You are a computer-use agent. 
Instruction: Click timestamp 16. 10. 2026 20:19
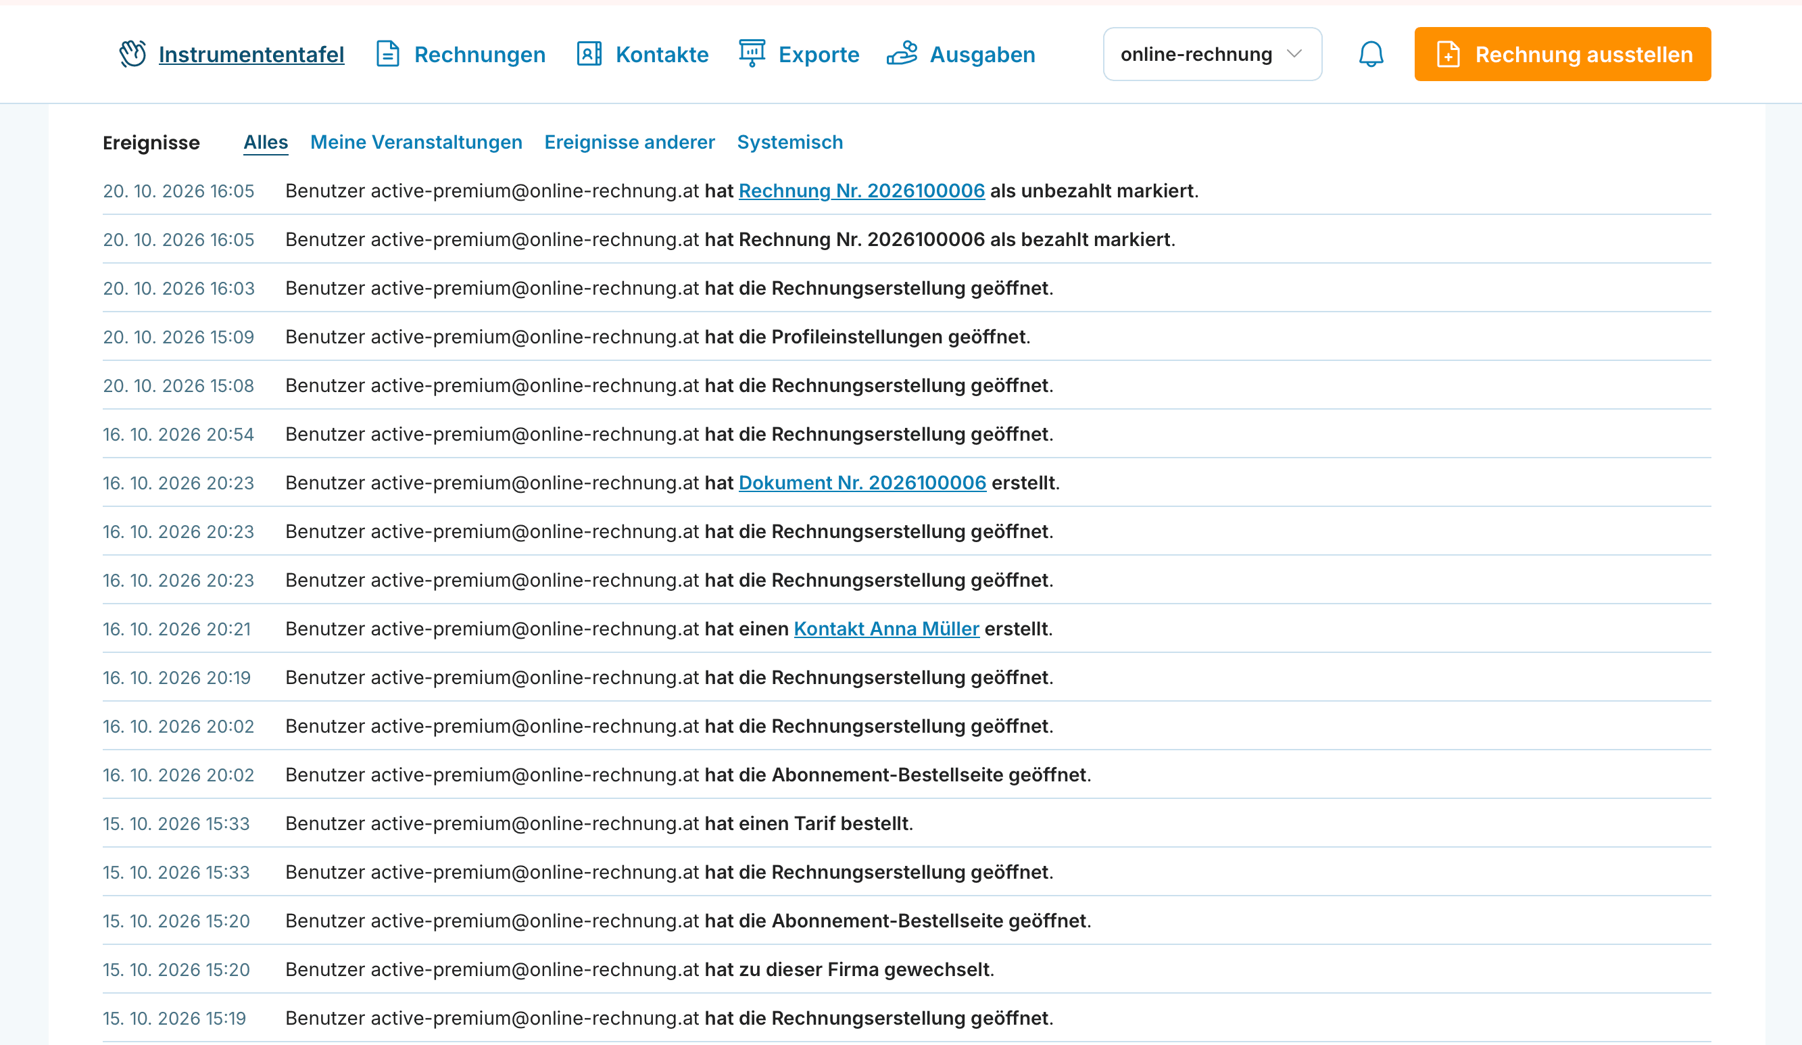tap(176, 677)
